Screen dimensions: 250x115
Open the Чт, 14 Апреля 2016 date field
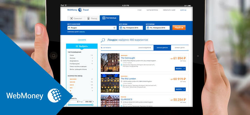[158, 28]
